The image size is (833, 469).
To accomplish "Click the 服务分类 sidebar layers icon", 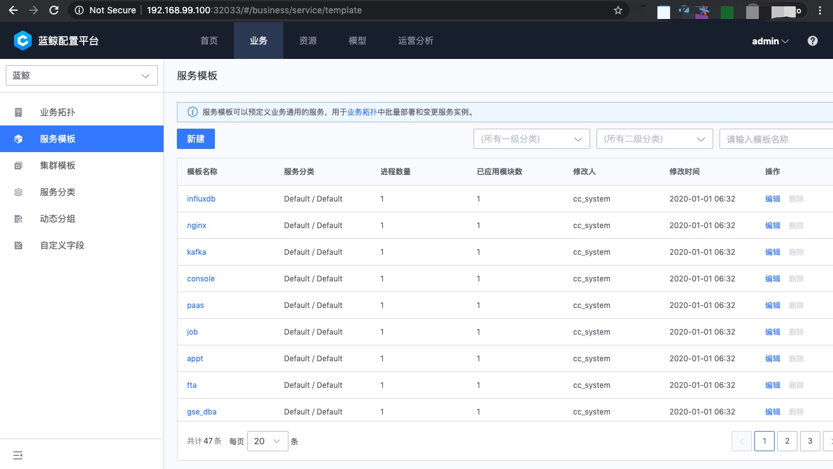I will tap(18, 192).
